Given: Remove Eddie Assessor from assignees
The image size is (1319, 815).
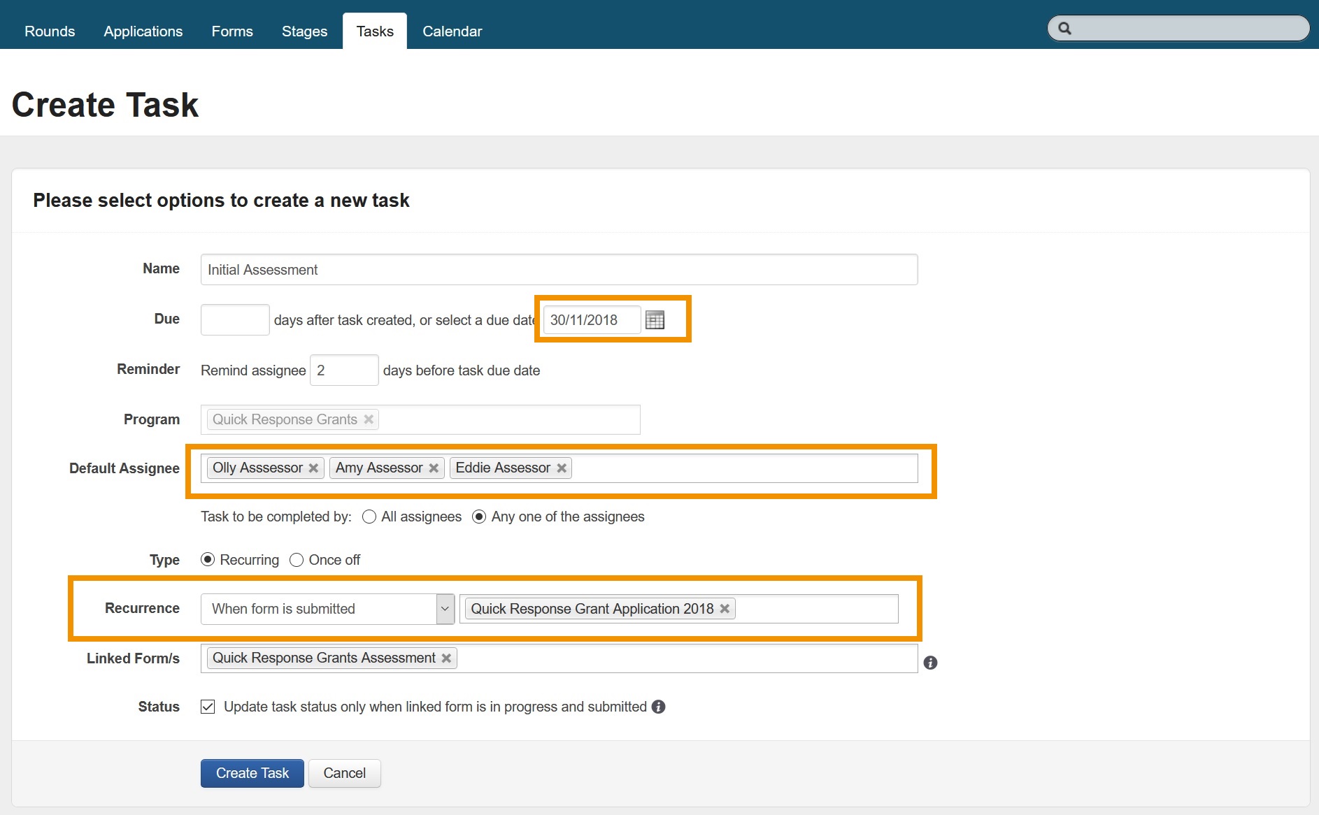Looking at the screenshot, I should point(561,468).
